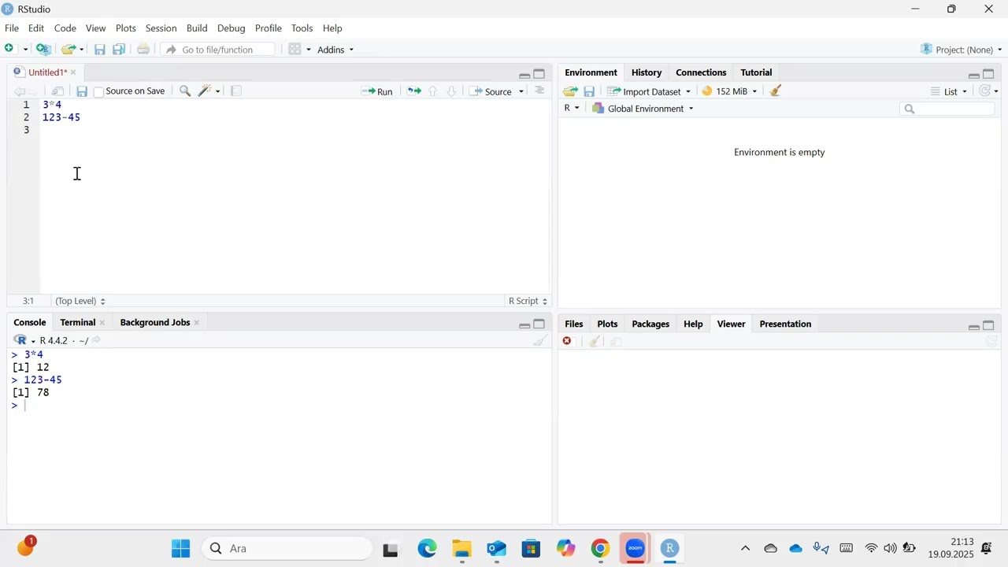Expand Source button dropdown arrow

point(521,92)
